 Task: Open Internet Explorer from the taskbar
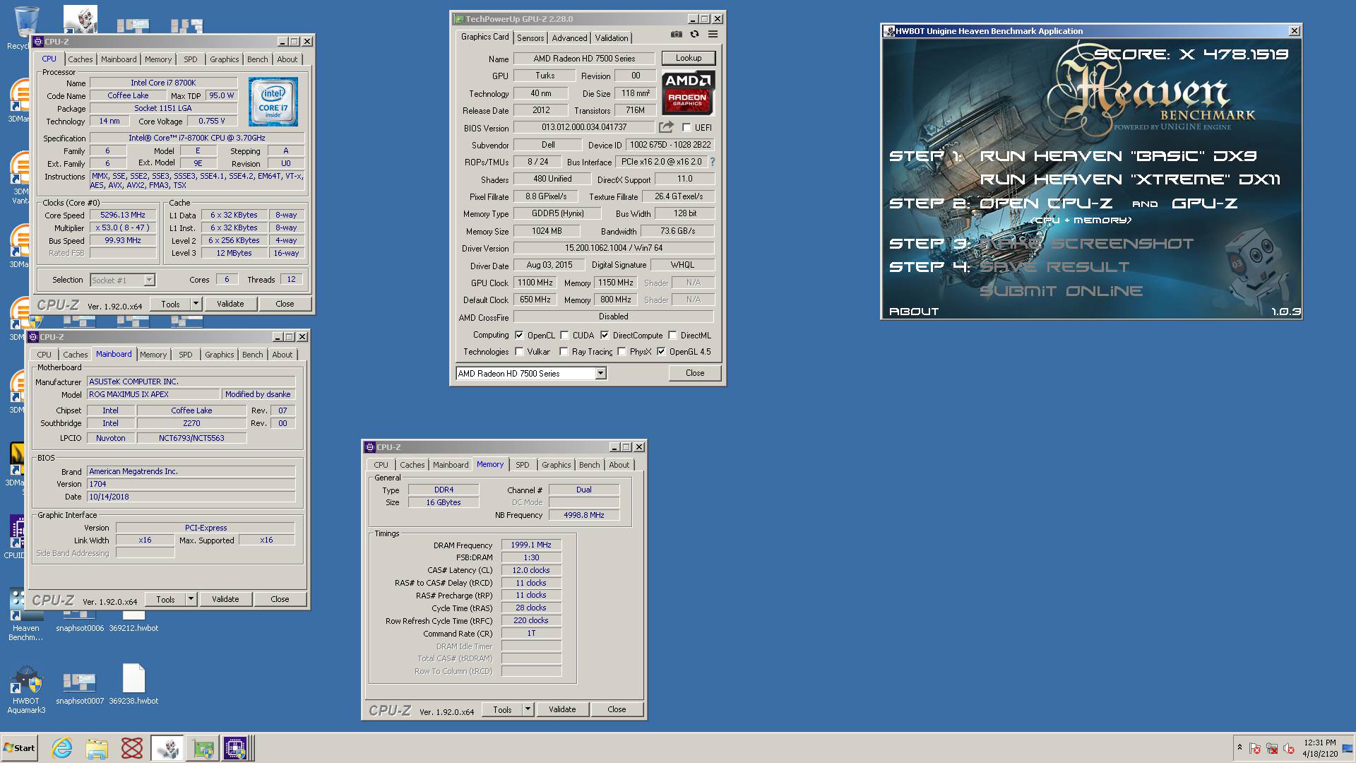62,748
